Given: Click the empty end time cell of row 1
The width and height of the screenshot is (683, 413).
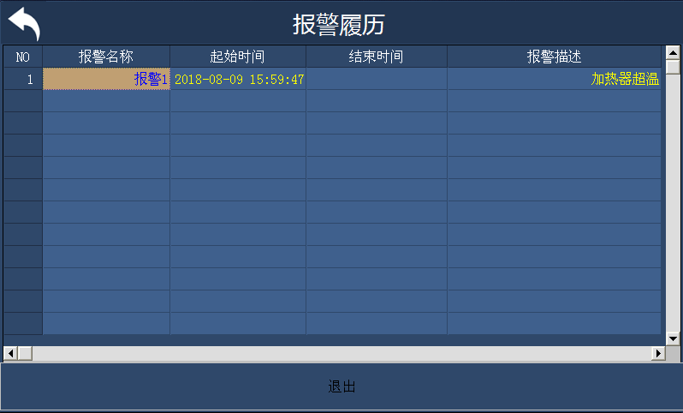Looking at the screenshot, I should 376,79.
